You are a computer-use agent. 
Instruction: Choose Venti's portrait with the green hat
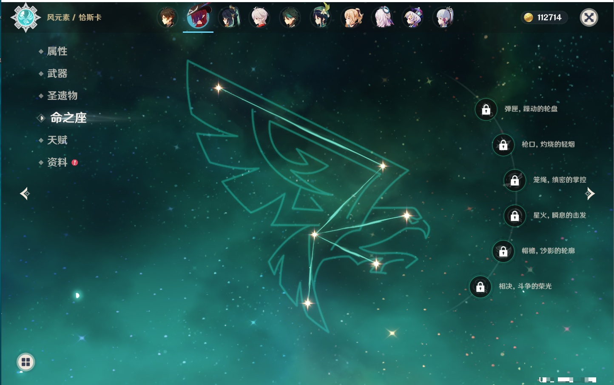321,18
